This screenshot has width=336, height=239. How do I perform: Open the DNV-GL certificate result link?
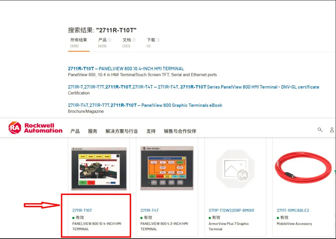(x=194, y=87)
